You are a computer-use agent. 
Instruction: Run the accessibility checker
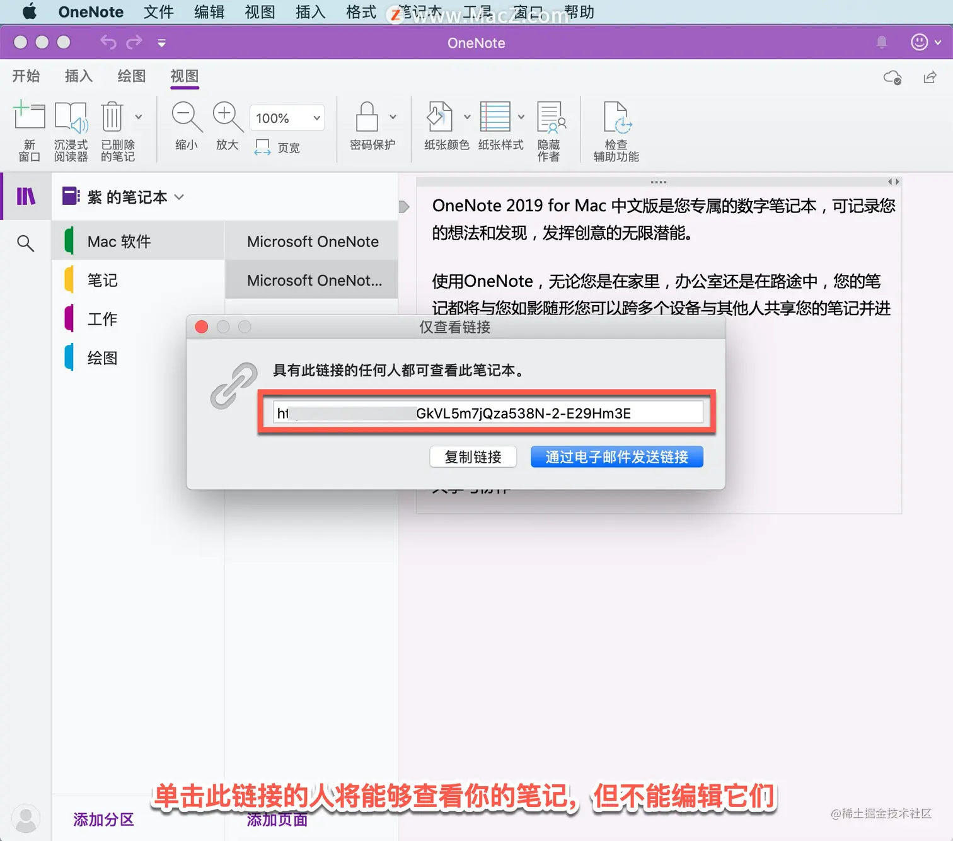616,130
